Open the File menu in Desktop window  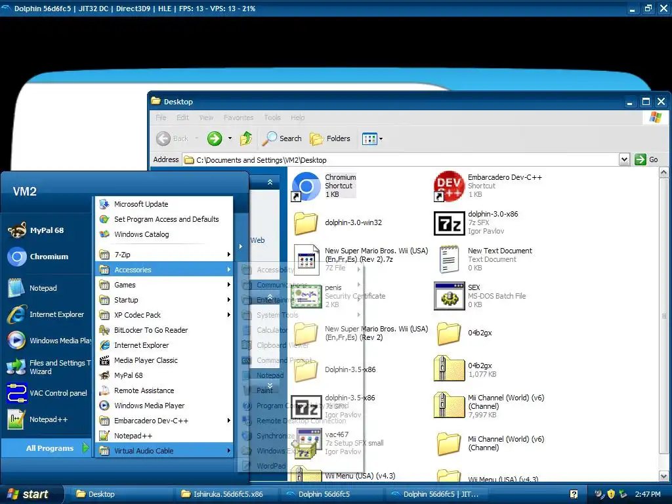[161, 117]
